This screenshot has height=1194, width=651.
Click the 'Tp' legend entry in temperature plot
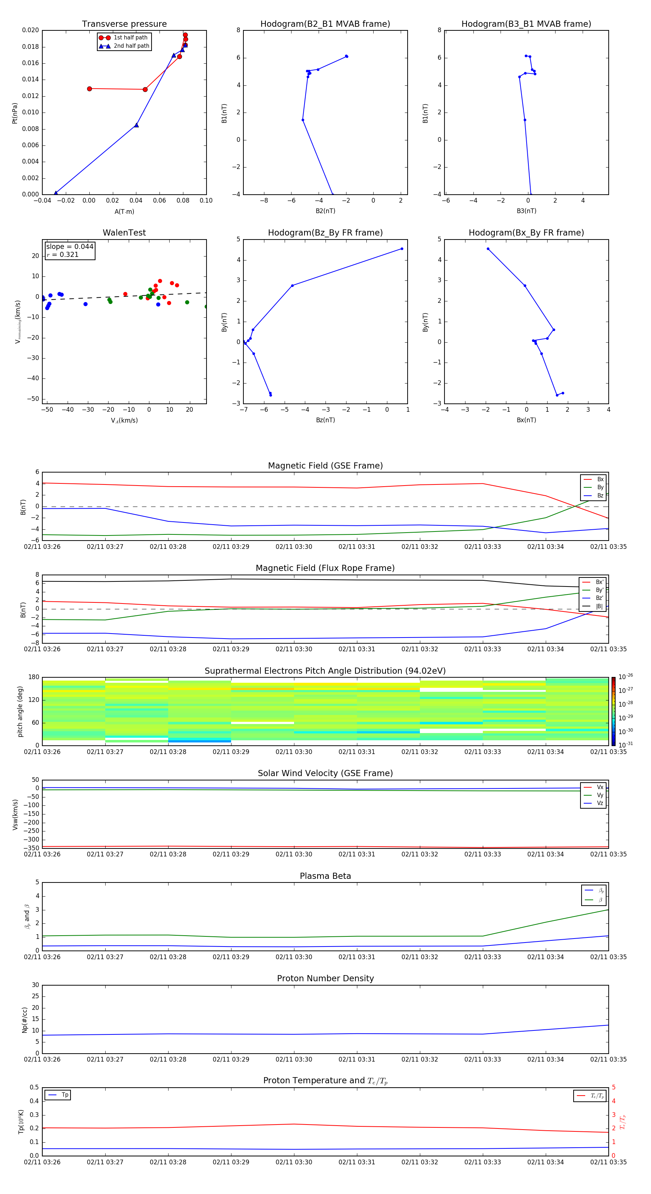click(58, 1095)
